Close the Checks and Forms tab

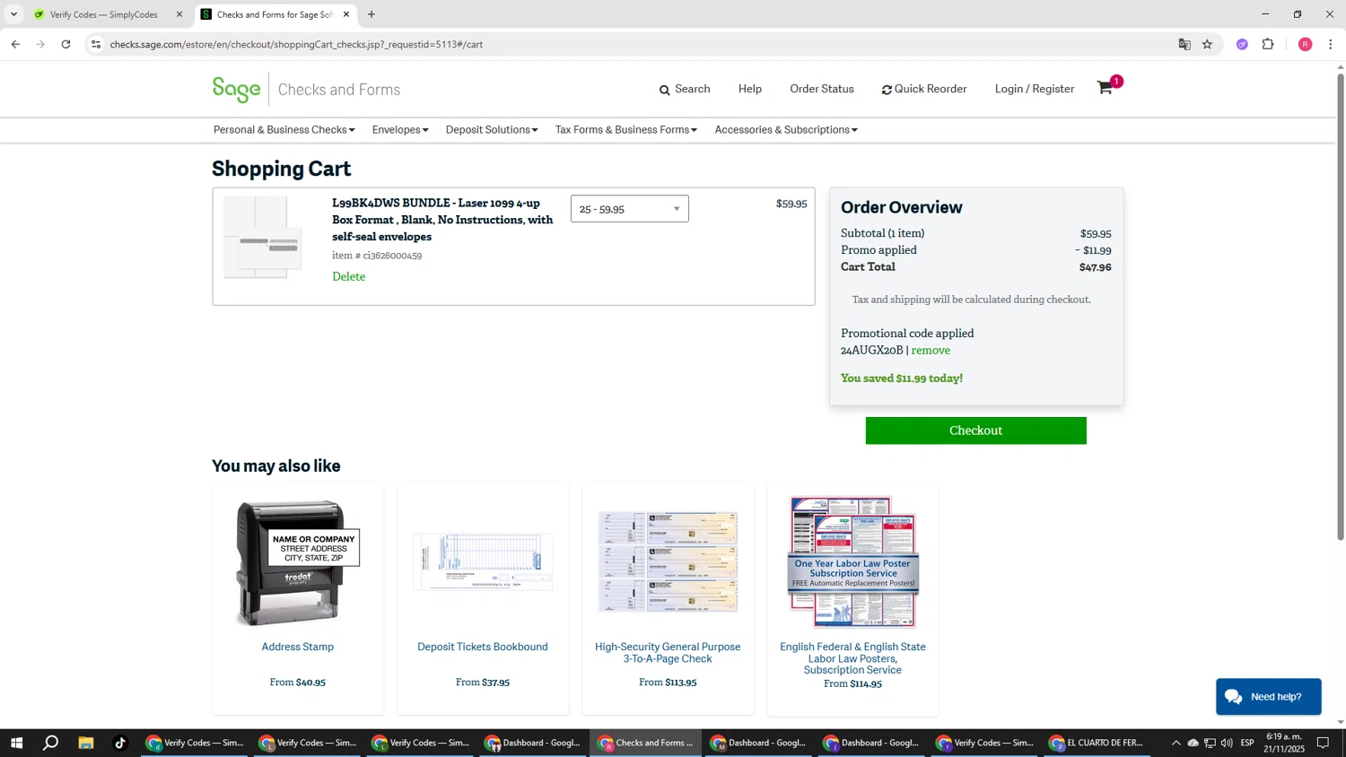pyautogui.click(x=346, y=14)
